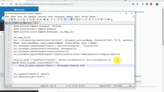This screenshot has width=164, height=92.
Task: Redo the last edit toolbar icon
Action: tap(40, 19)
